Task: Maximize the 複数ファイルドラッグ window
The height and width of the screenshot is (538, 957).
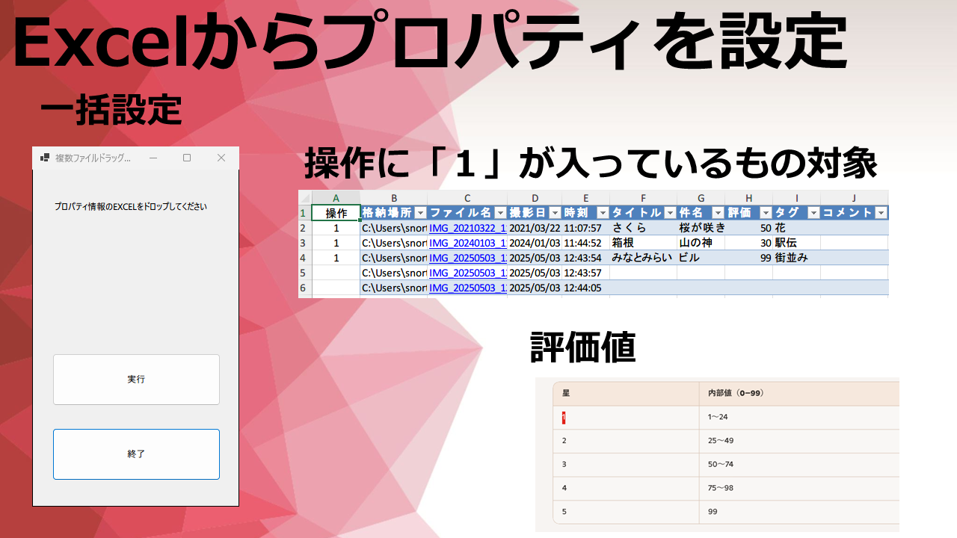Action: tap(187, 158)
